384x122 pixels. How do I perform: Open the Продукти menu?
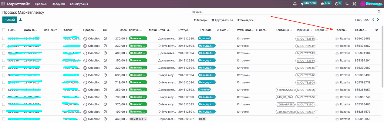[58, 4]
